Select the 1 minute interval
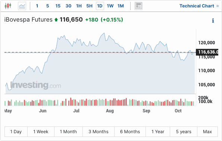The image size is (222, 141). [37, 6]
